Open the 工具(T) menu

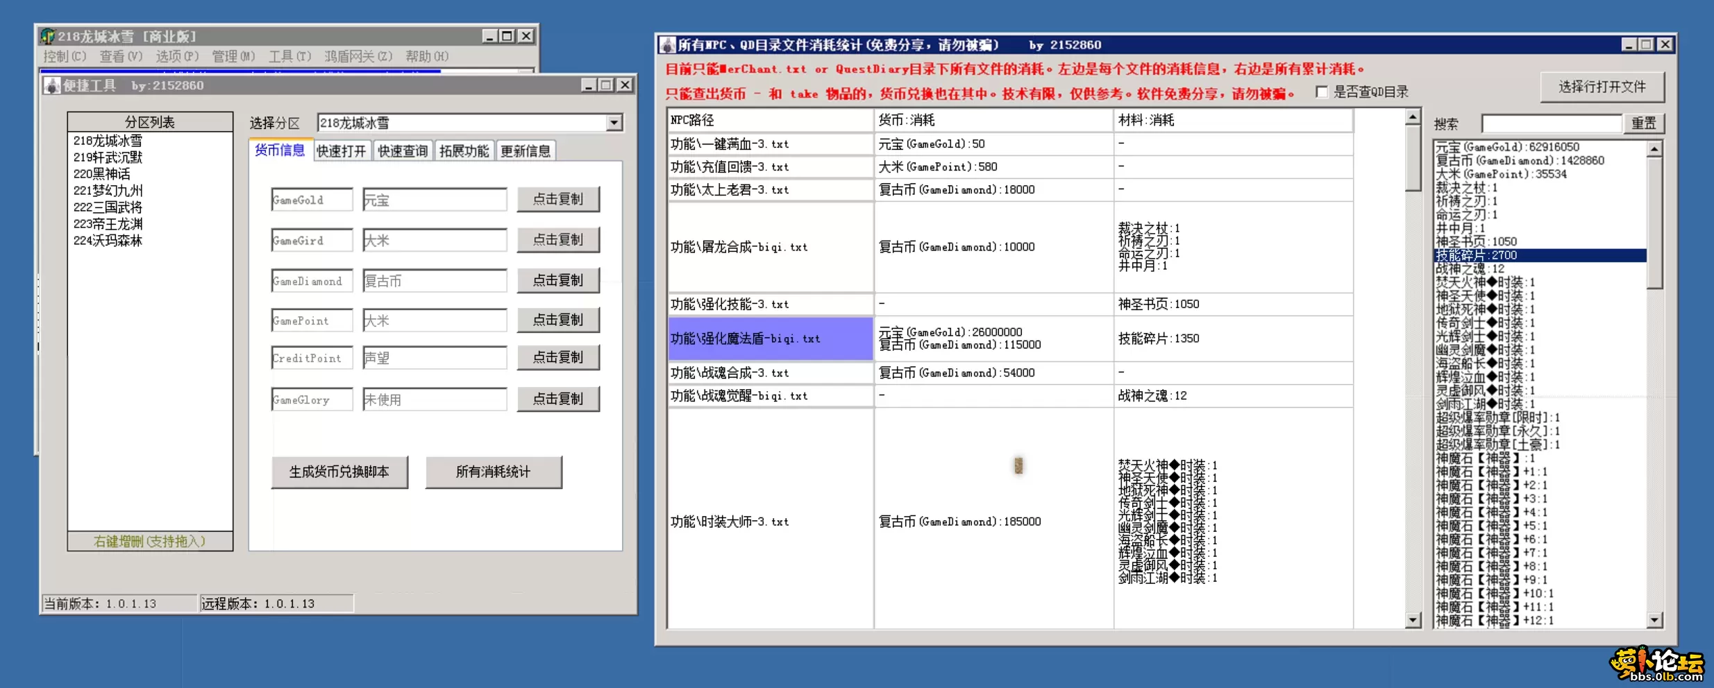[x=289, y=56]
